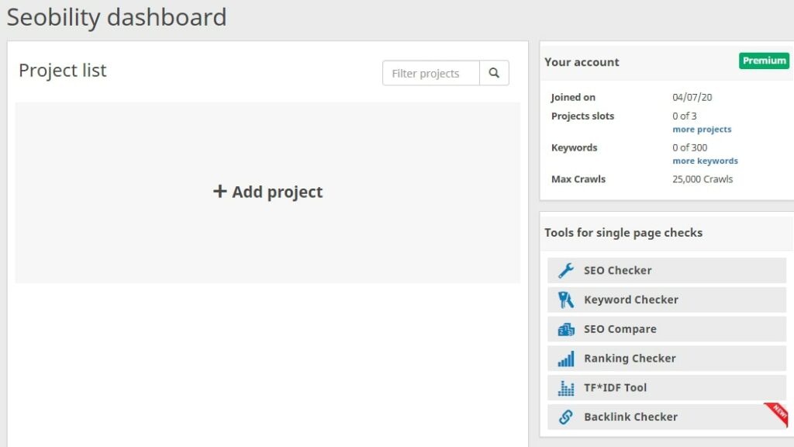This screenshot has height=447, width=794.
Task: Click the Keyword Checker keys icon
Action: coord(565,300)
